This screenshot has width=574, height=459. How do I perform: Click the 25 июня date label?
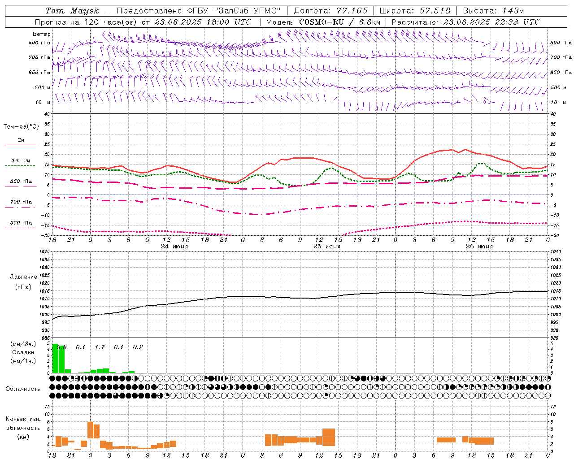pyautogui.click(x=326, y=247)
